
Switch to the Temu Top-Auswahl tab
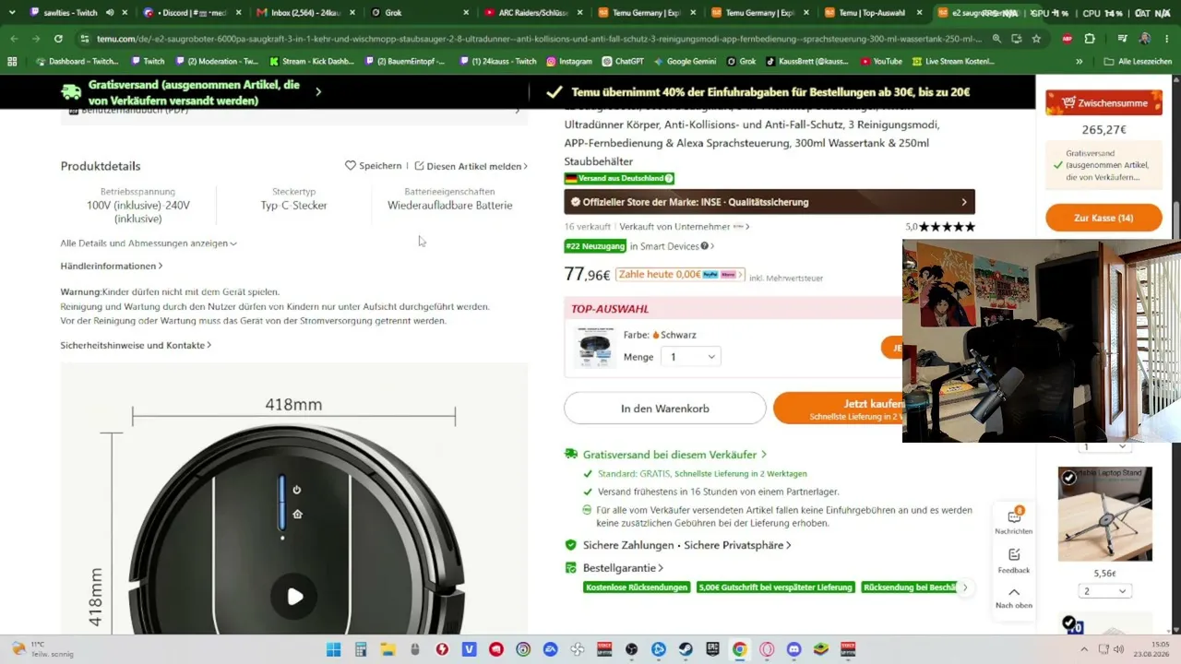pos(871,13)
